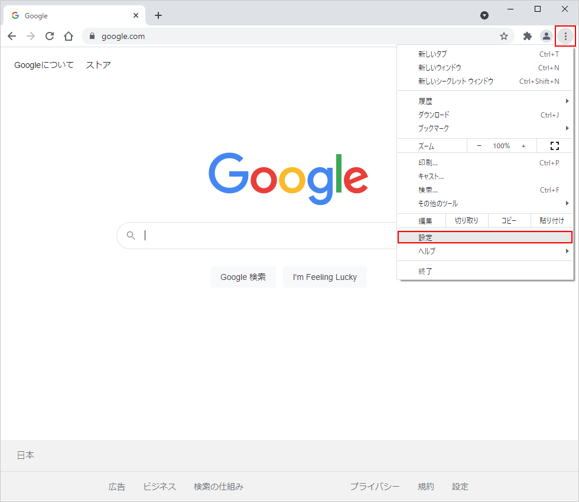Screen dimensions: 579x502
Task: Expand the ヘルプ submenu
Action: (x=485, y=251)
